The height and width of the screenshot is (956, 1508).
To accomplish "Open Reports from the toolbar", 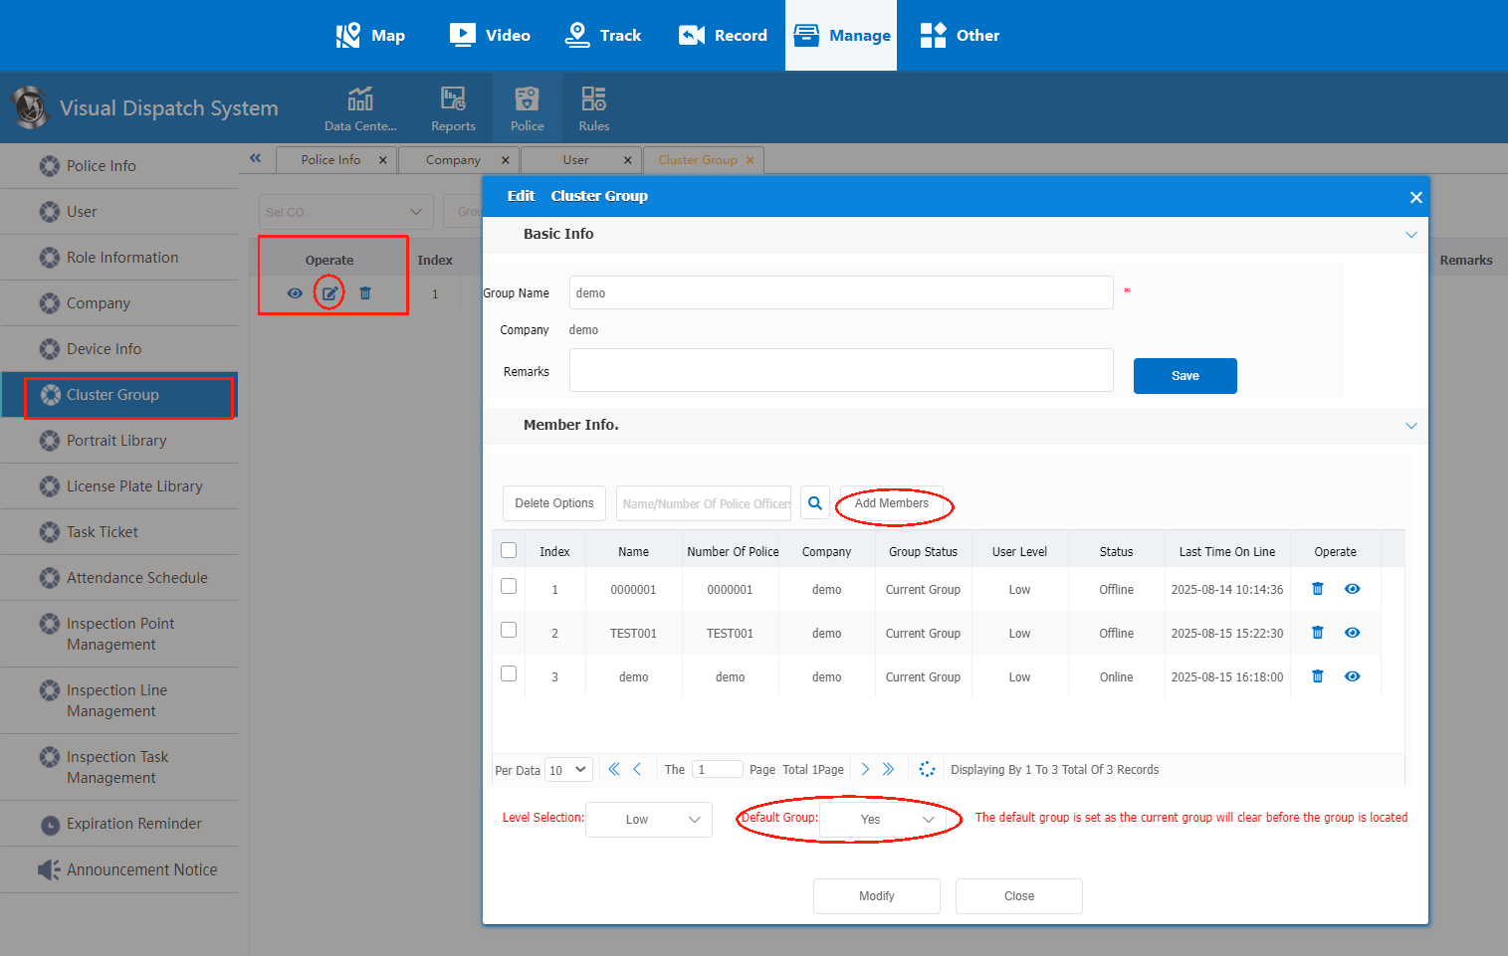I will point(453,107).
